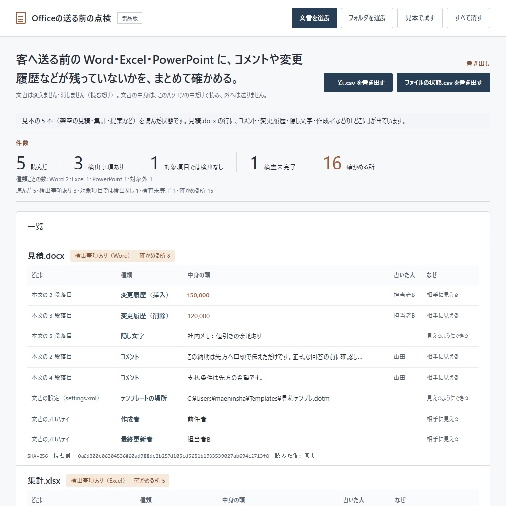Click the 文書を選ぶ button
The width and height of the screenshot is (506, 506).
(x=314, y=18)
